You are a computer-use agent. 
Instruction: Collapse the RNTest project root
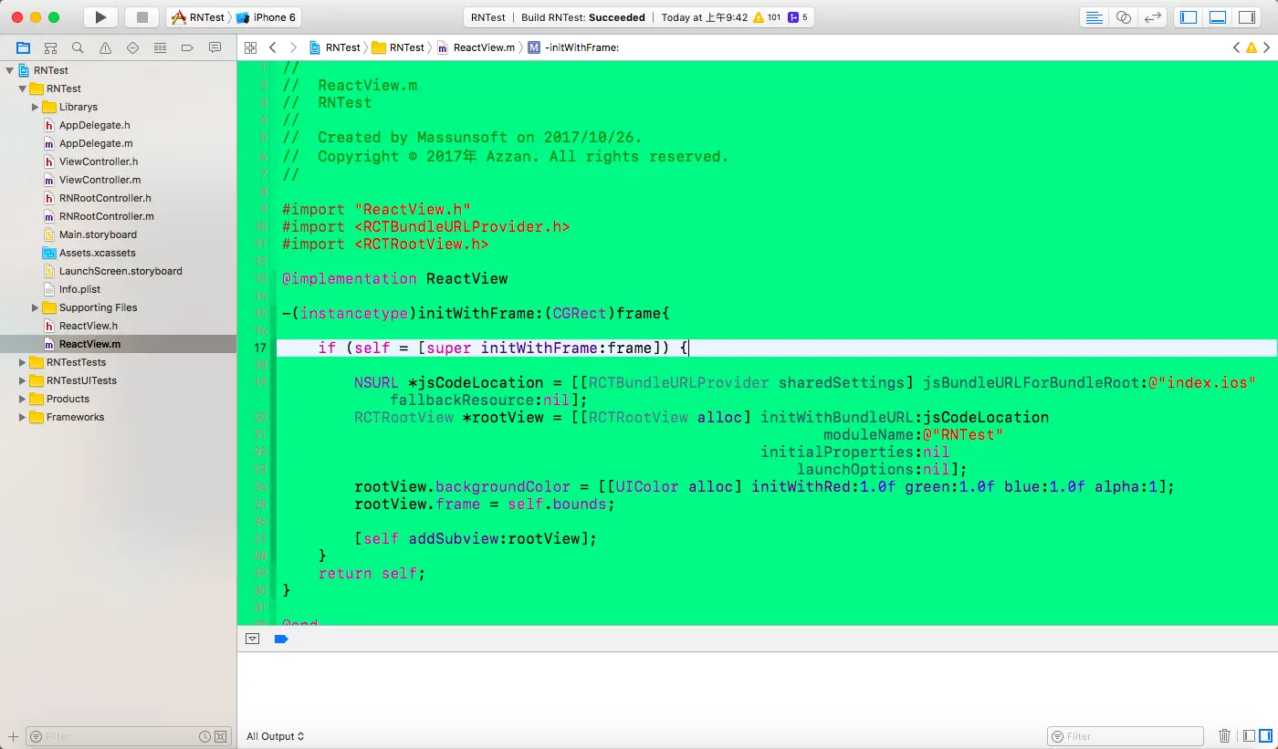tap(10, 70)
